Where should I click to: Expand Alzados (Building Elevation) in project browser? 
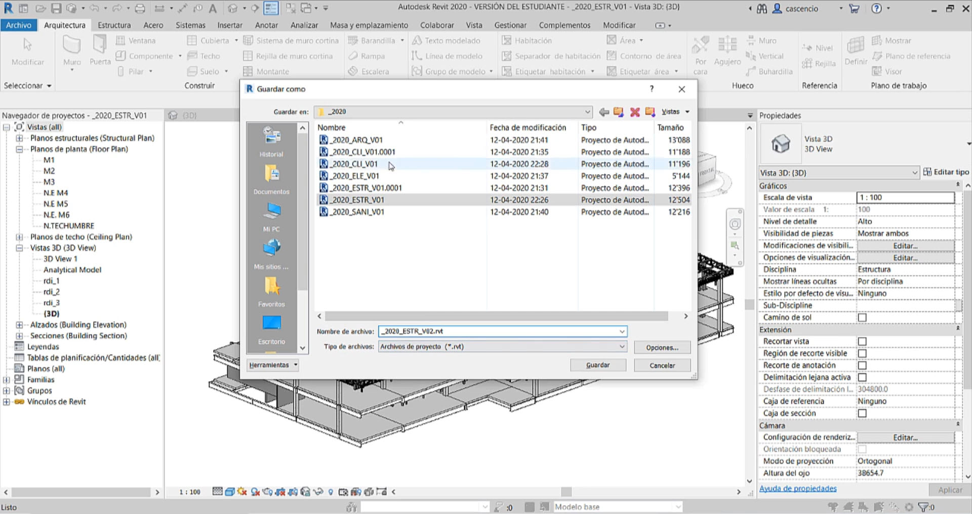[x=19, y=325]
